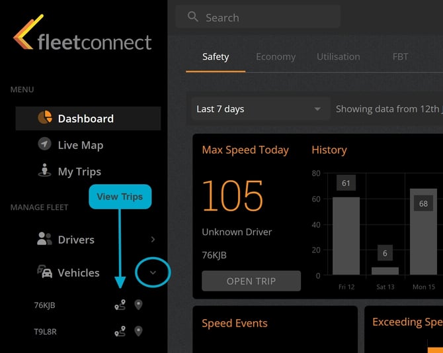Click the Vehicles car icon
Viewport: 443px width, 353px height.
(45, 272)
